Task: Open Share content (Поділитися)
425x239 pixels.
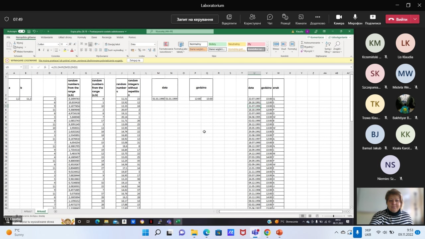Action: tap(373, 19)
